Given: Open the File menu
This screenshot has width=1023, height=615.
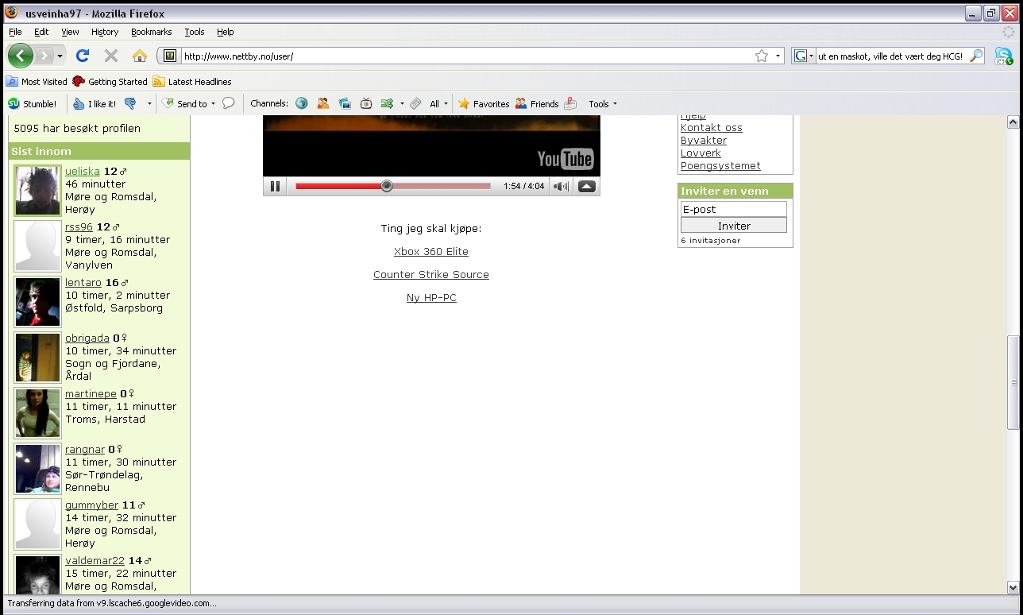Looking at the screenshot, I should point(15,32).
